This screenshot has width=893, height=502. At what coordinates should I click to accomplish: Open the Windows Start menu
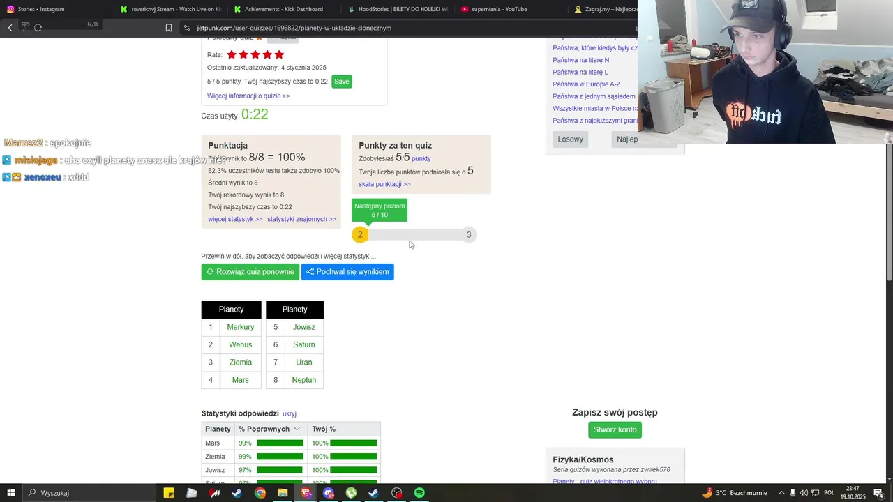click(x=10, y=493)
